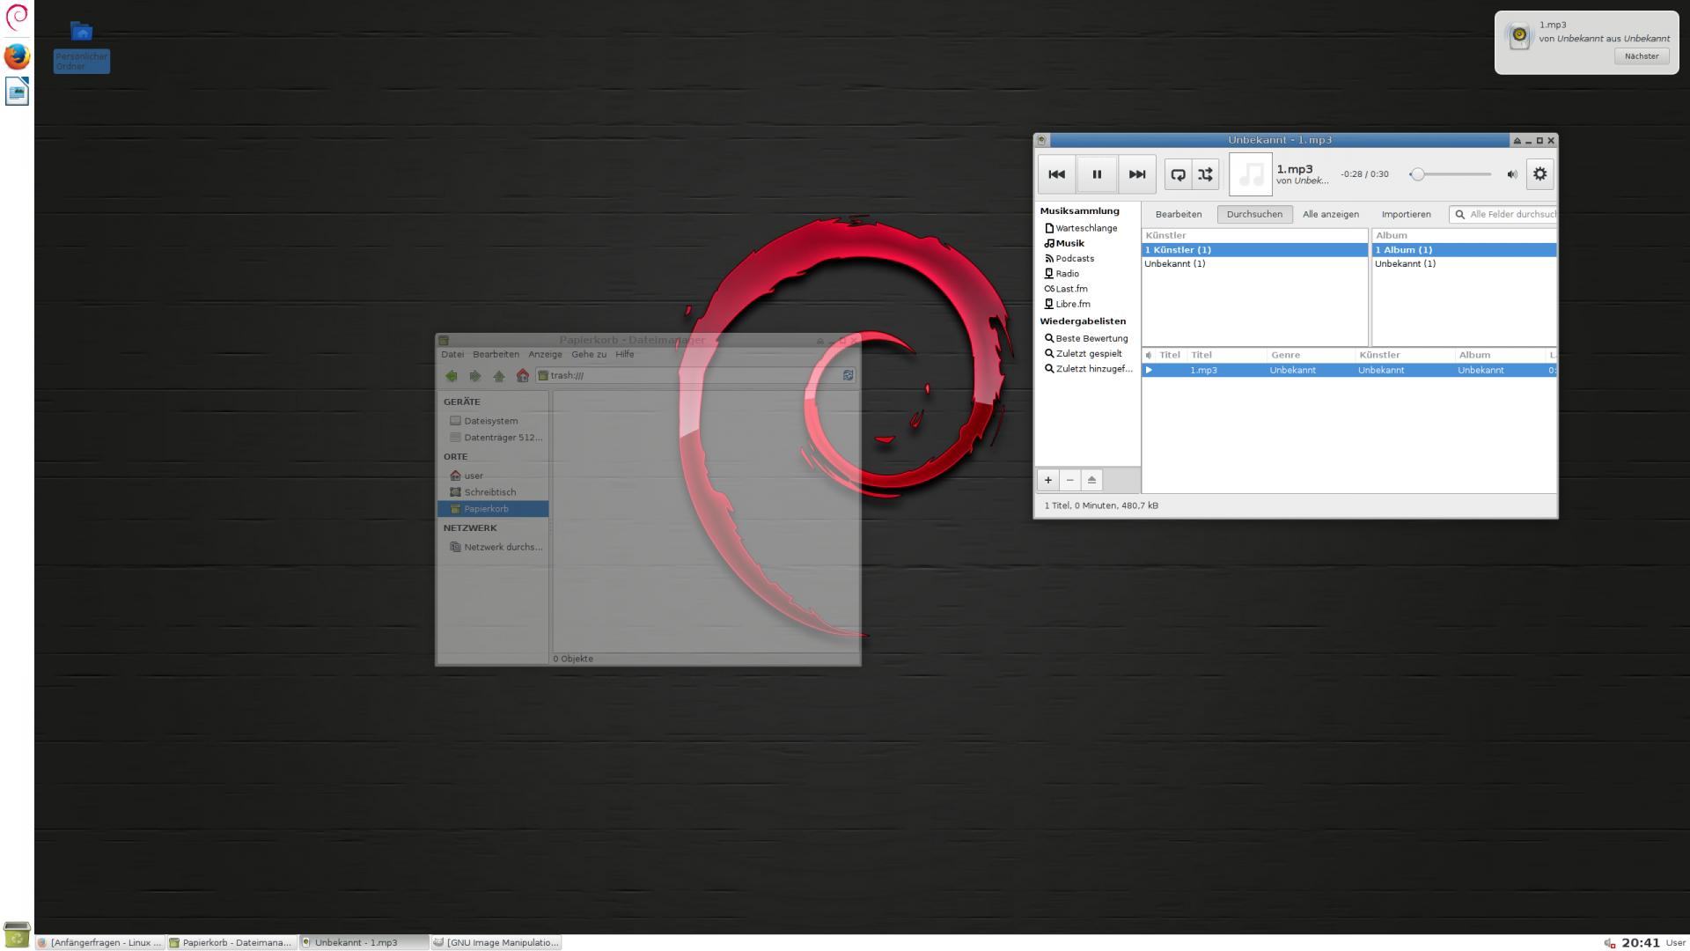Open Datei menu in file manager

point(452,355)
